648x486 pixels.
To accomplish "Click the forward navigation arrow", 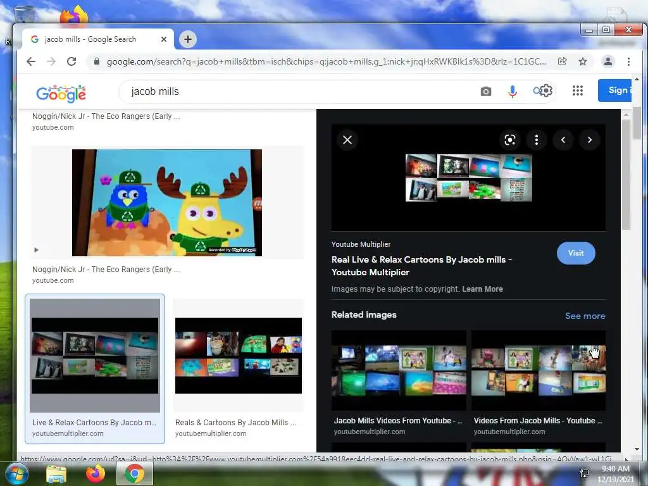I will [x=51, y=61].
